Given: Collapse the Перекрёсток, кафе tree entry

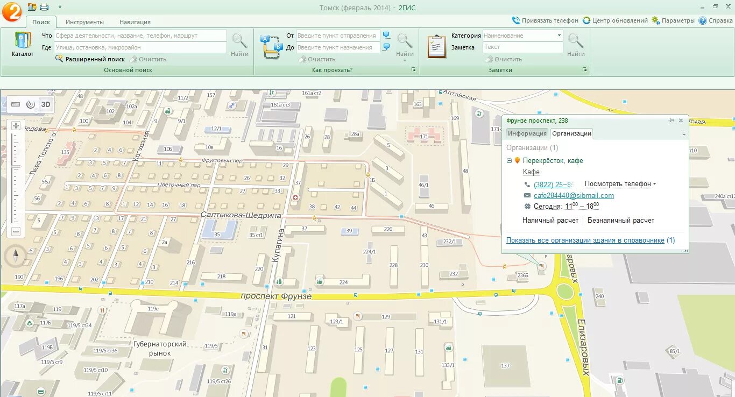Looking at the screenshot, I should click(509, 160).
